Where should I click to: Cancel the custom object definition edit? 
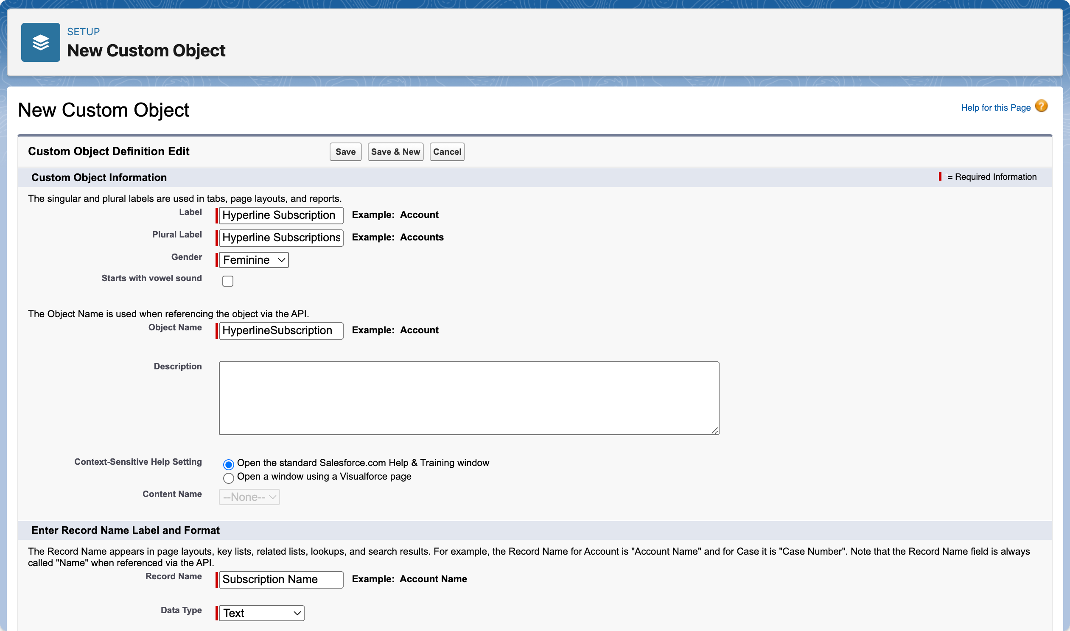pyautogui.click(x=447, y=152)
